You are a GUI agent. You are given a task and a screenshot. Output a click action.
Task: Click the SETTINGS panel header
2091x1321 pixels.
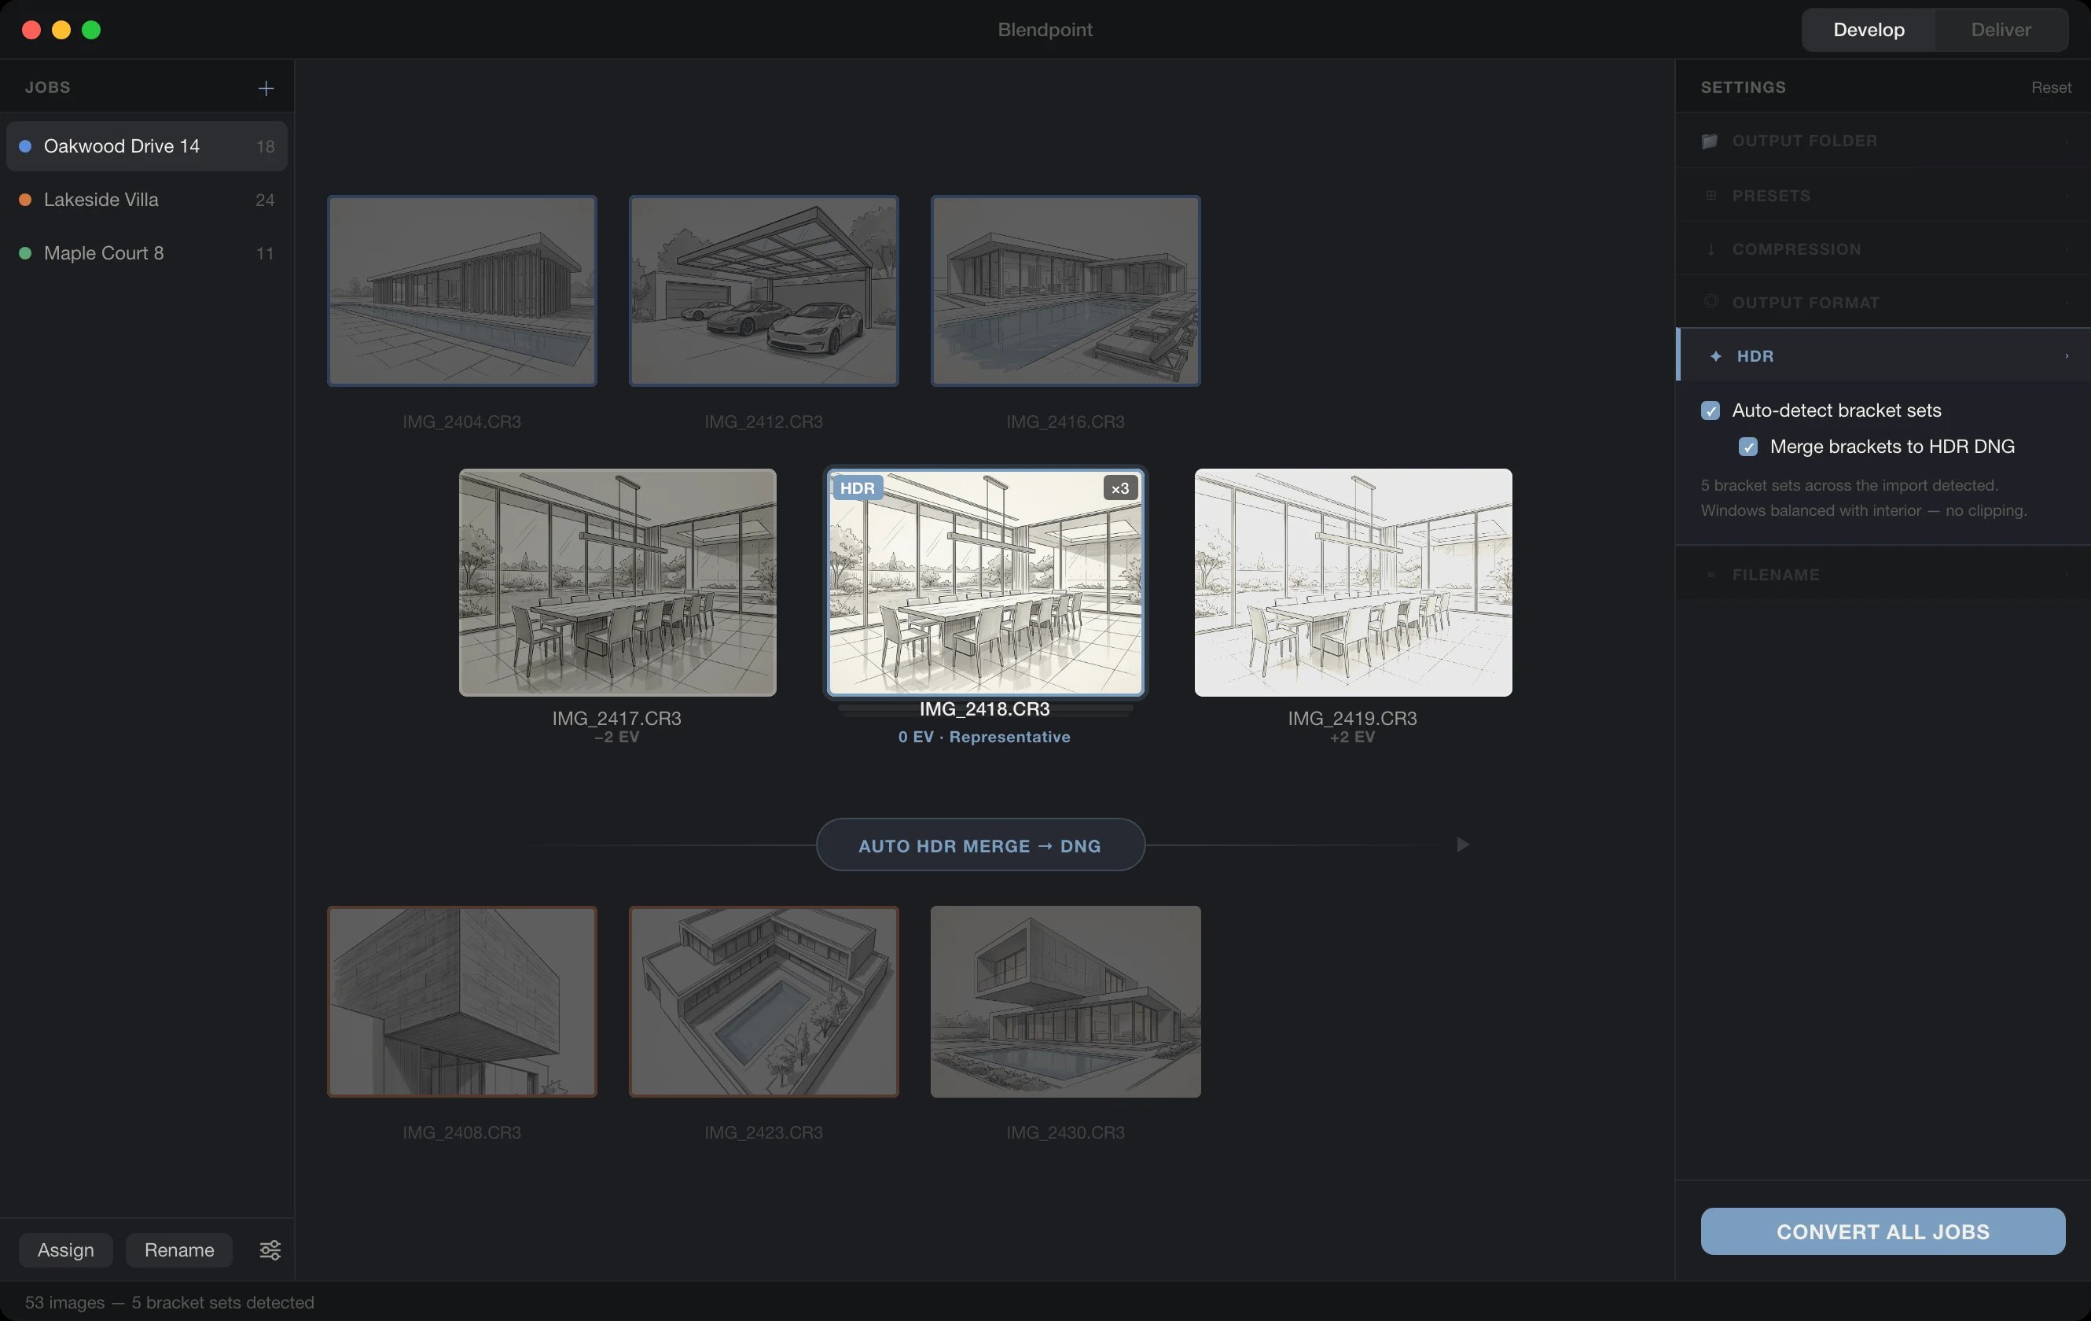pyautogui.click(x=1743, y=88)
